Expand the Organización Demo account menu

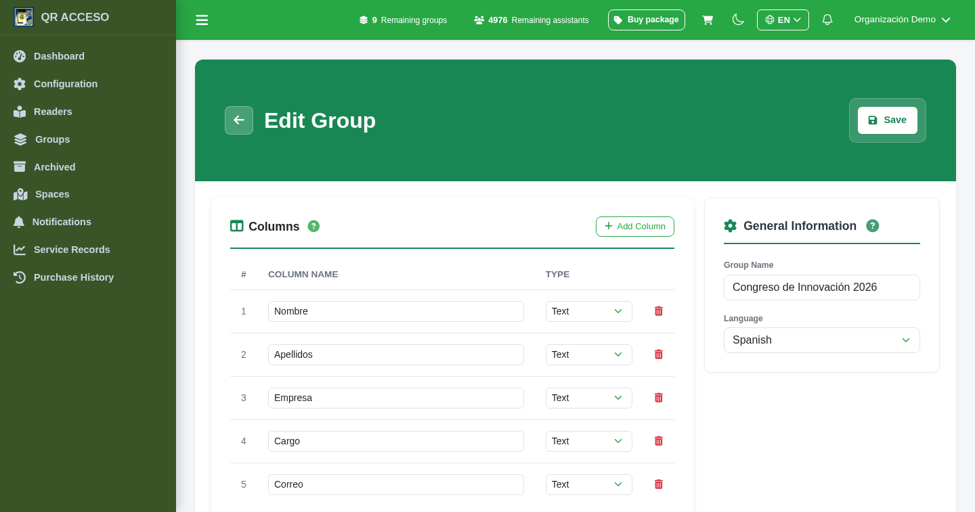click(902, 20)
